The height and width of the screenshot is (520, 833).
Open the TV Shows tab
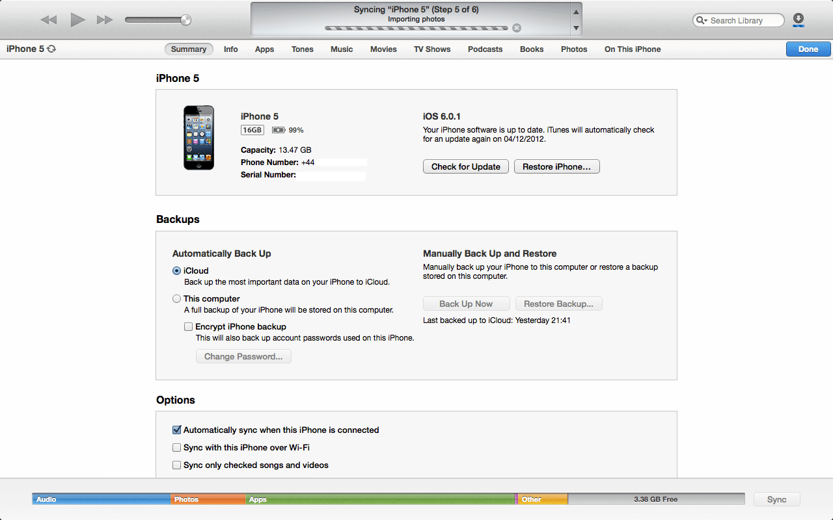tap(432, 49)
